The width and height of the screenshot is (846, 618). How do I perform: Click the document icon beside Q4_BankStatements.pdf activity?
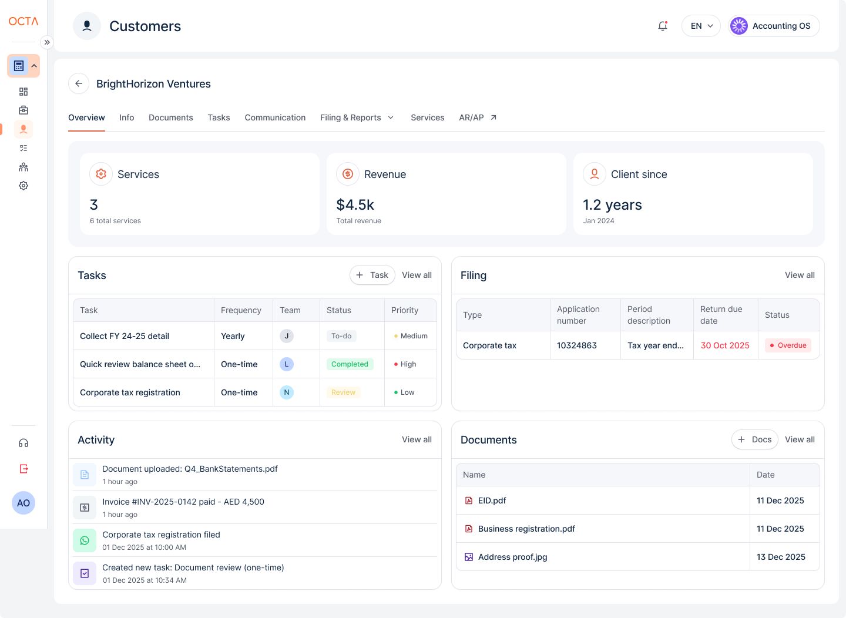coord(85,475)
